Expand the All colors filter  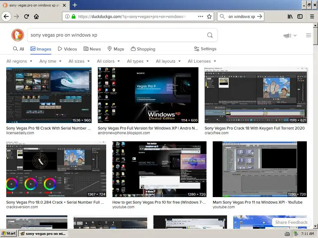point(108,61)
